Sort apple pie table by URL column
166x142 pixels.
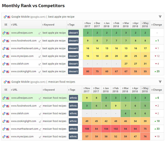pyautogui.click(x=15, y=25)
